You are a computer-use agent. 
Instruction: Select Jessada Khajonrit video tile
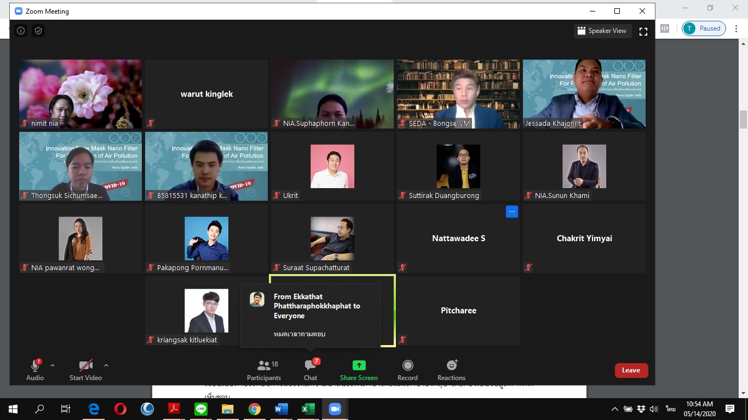584,94
